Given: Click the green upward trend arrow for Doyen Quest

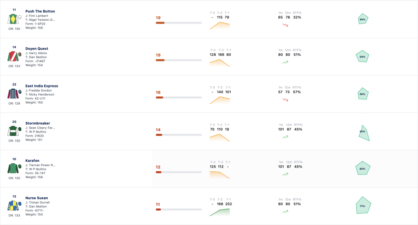Looking at the screenshot, I should (x=285, y=62).
